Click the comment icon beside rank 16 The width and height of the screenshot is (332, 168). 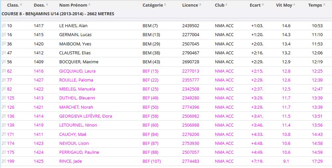coord(4,35)
